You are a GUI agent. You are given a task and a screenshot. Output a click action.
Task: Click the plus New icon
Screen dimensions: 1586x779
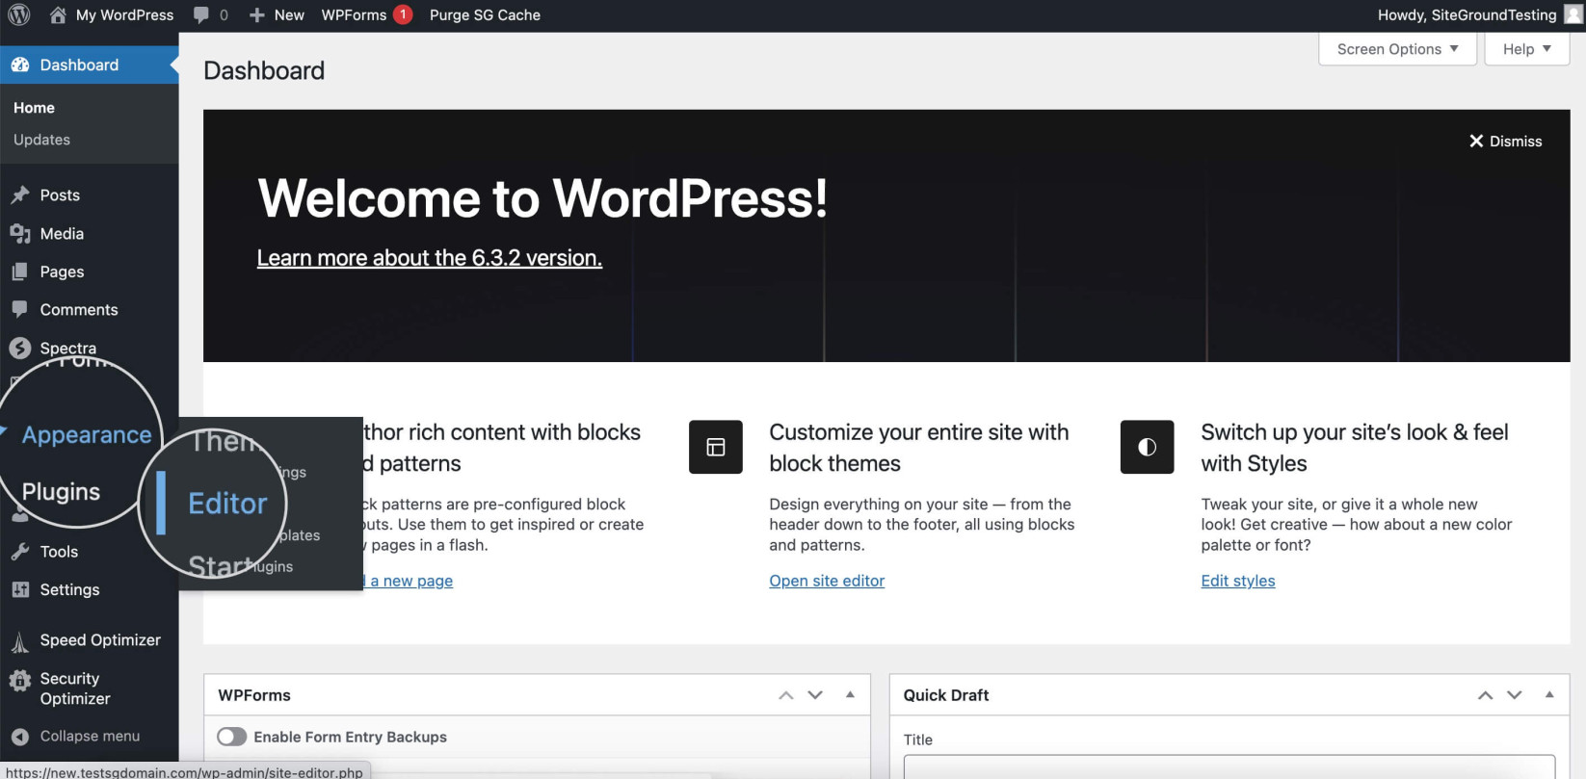coord(256,15)
